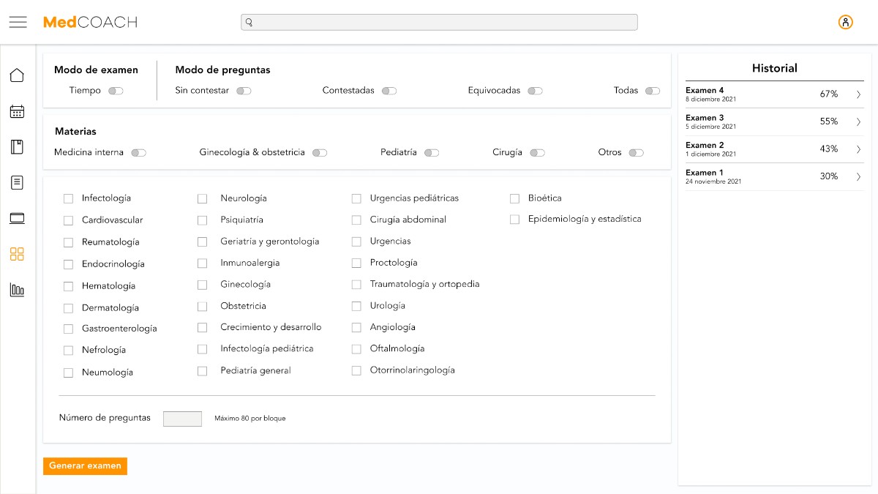Expand the Examen 1 chevron arrow
This screenshot has width=878, height=494.
(858, 176)
